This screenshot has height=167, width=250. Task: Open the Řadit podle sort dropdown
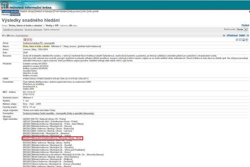[242, 30]
